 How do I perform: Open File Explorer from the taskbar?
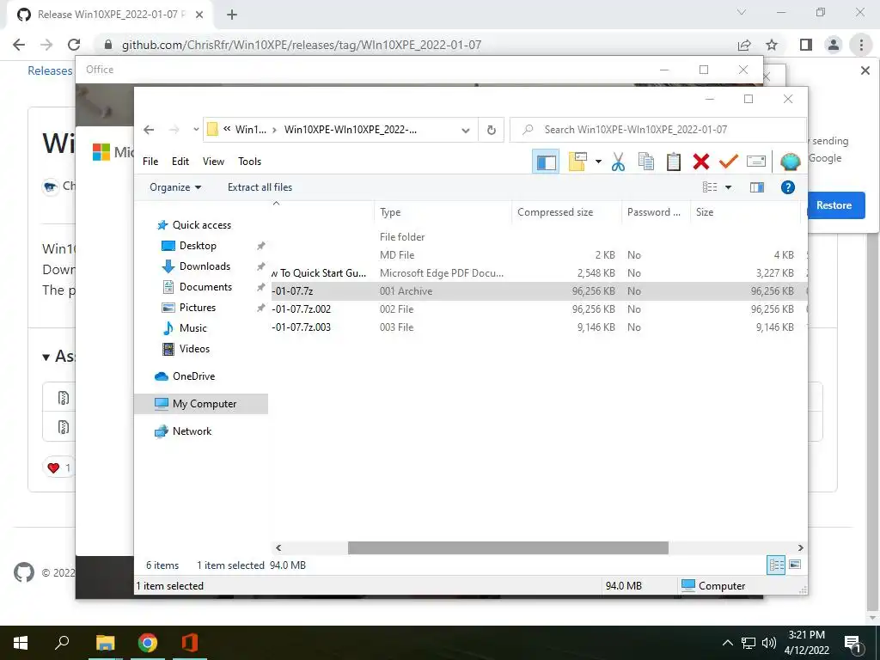[105, 643]
